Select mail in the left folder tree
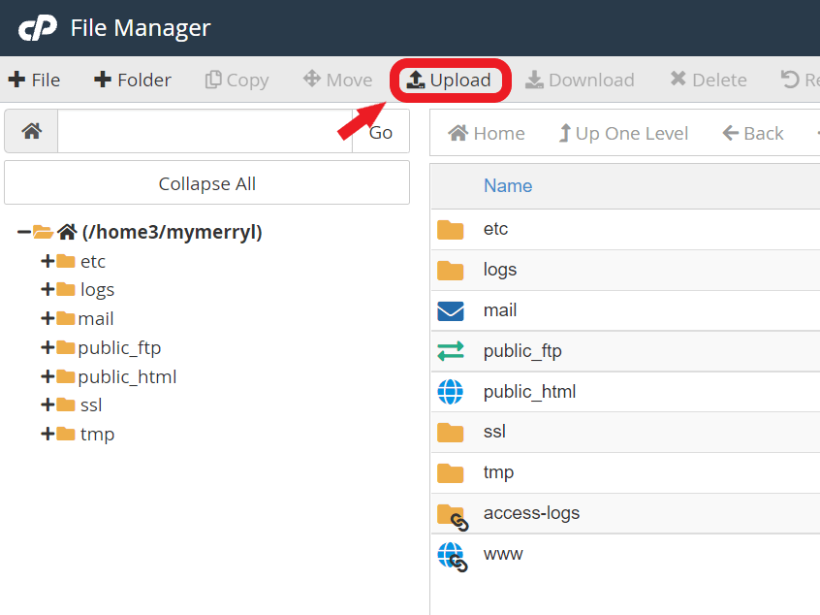820x615 pixels. pyautogui.click(x=96, y=318)
